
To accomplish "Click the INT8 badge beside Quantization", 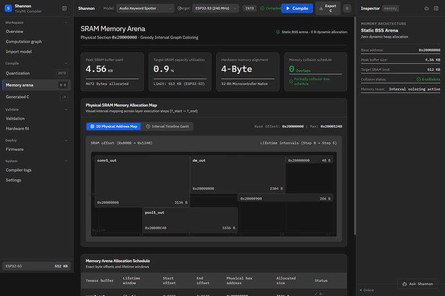I will pos(62,73).
